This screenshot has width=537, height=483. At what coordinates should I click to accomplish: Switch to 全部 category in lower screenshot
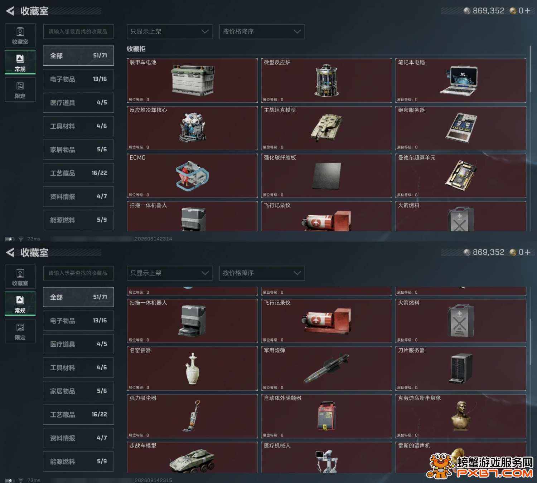pyautogui.click(x=78, y=297)
